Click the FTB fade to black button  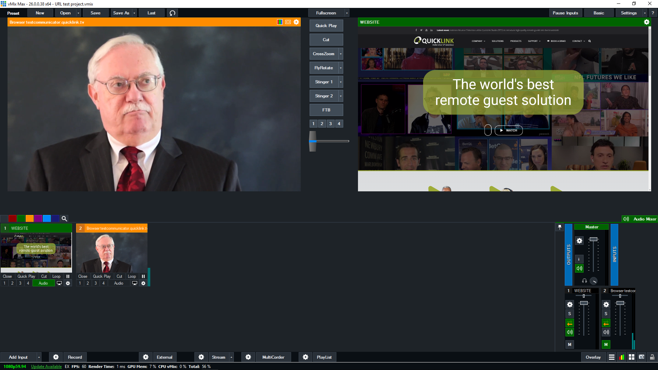pyautogui.click(x=326, y=110)
